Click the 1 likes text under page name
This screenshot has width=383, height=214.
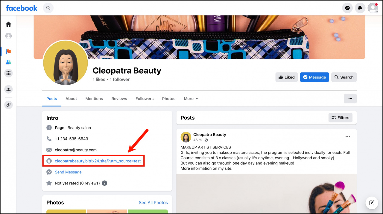coord(99,80)
